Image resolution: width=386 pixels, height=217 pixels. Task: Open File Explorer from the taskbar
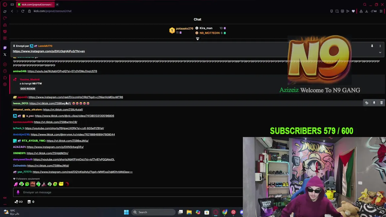point(189,212)
